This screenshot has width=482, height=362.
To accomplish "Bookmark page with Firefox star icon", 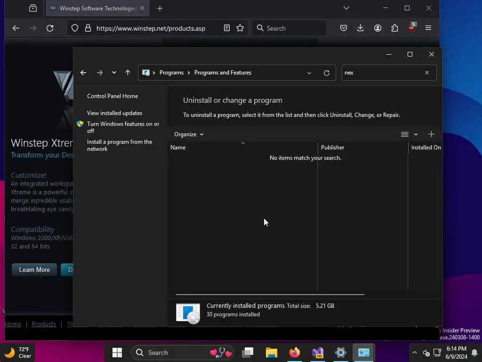I will click(x=240, y=28).
